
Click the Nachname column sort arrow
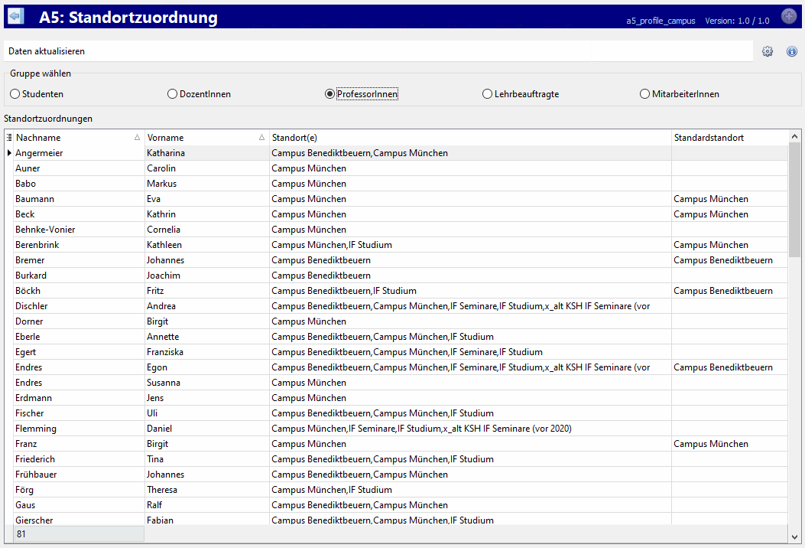point(137,138)
